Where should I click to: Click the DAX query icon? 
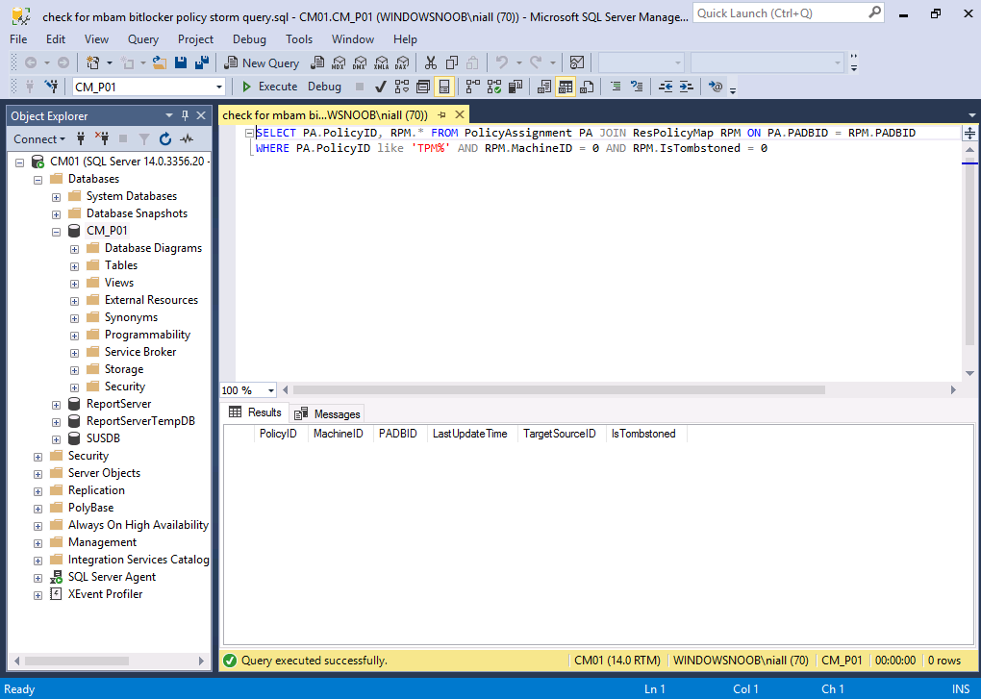pyautogui.click(x=402, y=62)
